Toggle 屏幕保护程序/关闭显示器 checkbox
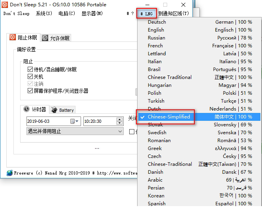The width and height of the screenshot is (262, 214). (30, 91)
